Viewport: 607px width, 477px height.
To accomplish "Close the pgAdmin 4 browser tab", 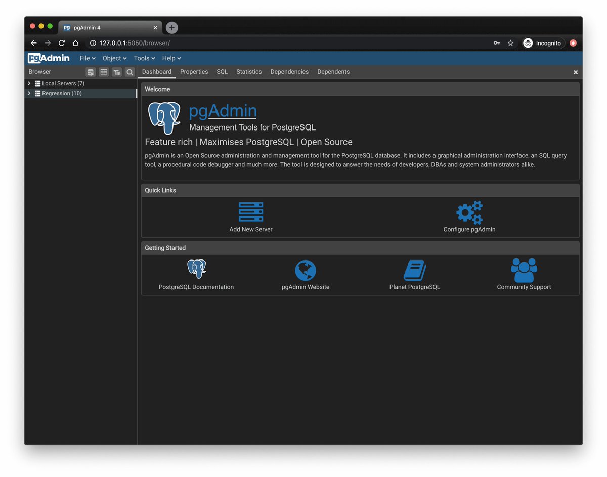I will click(x=155, y=28).
